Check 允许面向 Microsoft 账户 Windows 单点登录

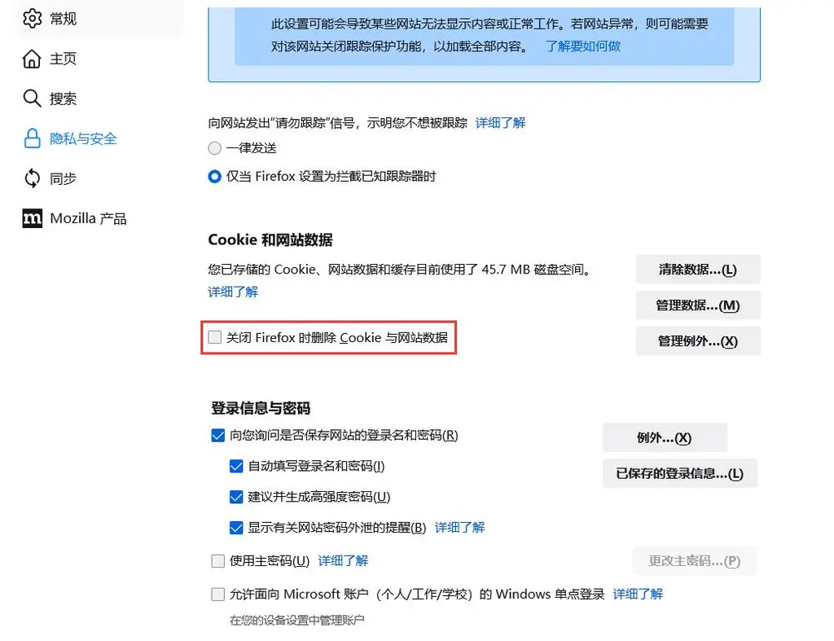(218, 595)
